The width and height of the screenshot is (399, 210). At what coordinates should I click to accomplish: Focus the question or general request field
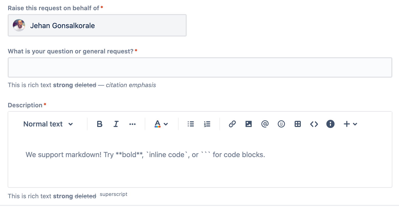point(200,67)
